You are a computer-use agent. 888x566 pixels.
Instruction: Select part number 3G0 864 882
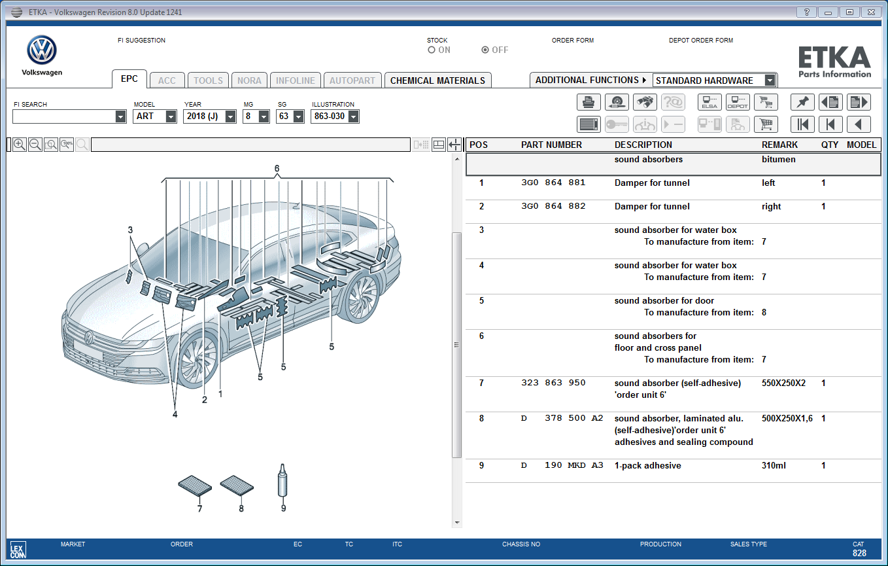[553, 207]
